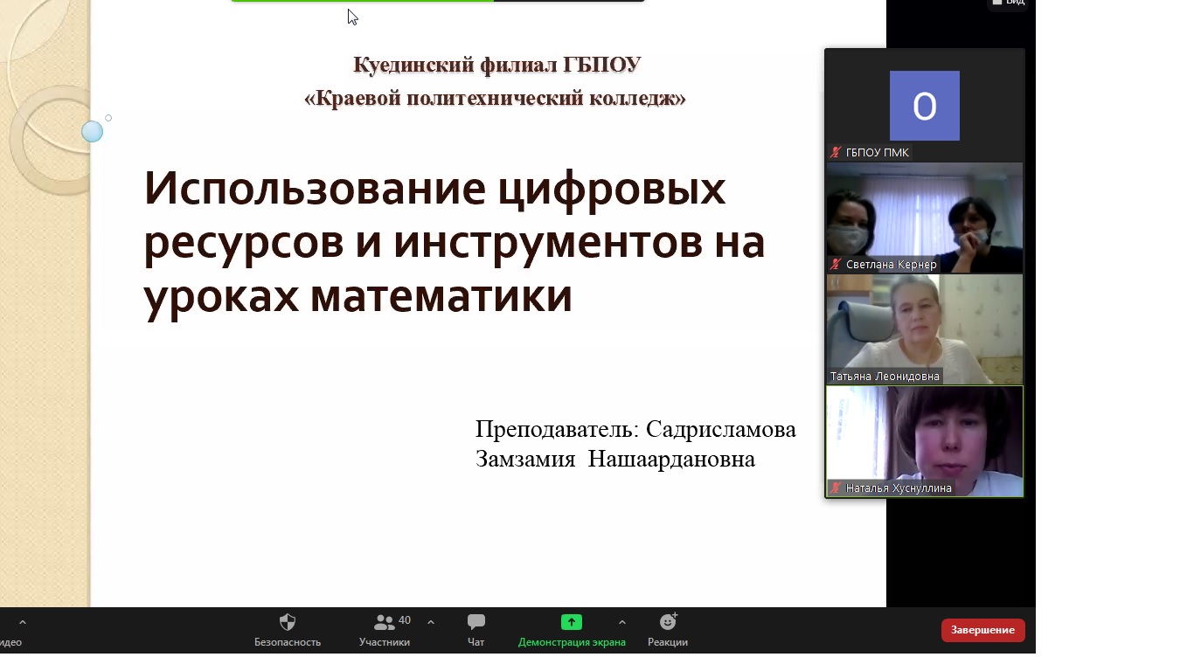
Task: Click the text '«Краевой политехнический колледж»'
Action: coord(495,98)
